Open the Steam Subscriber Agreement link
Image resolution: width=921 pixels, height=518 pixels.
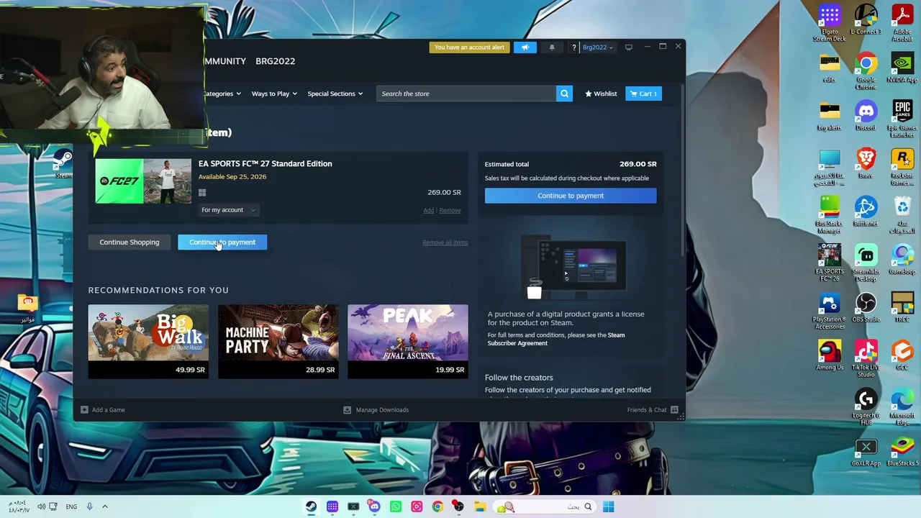(x=555, y=339)
